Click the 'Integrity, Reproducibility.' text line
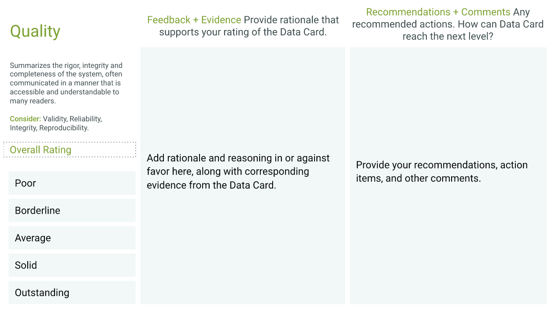This screenshot has height=313, width=555. tap(49, 128)
